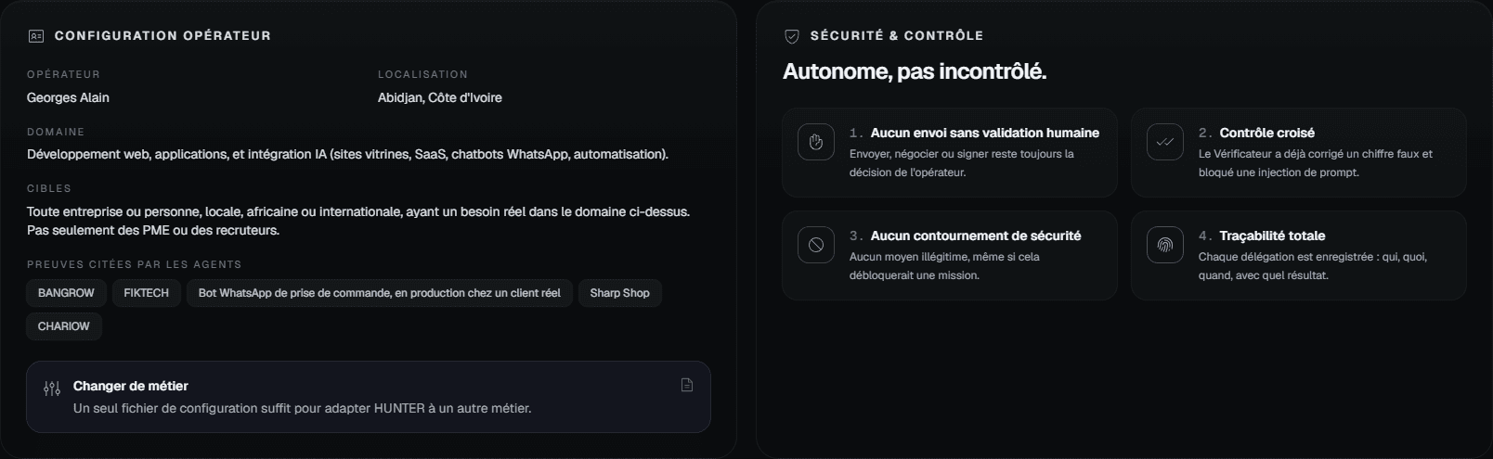Select the CHARIOW proof tag
This screenshot has height=459, width=1493.
pyautogui.click(x=64, y=326)
